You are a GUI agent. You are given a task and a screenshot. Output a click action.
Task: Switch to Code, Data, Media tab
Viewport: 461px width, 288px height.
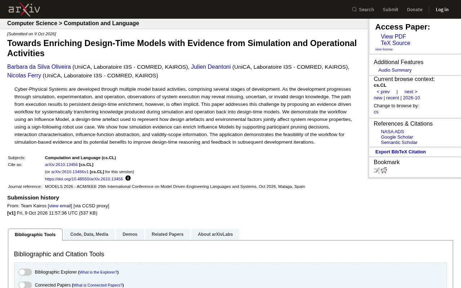89,234
